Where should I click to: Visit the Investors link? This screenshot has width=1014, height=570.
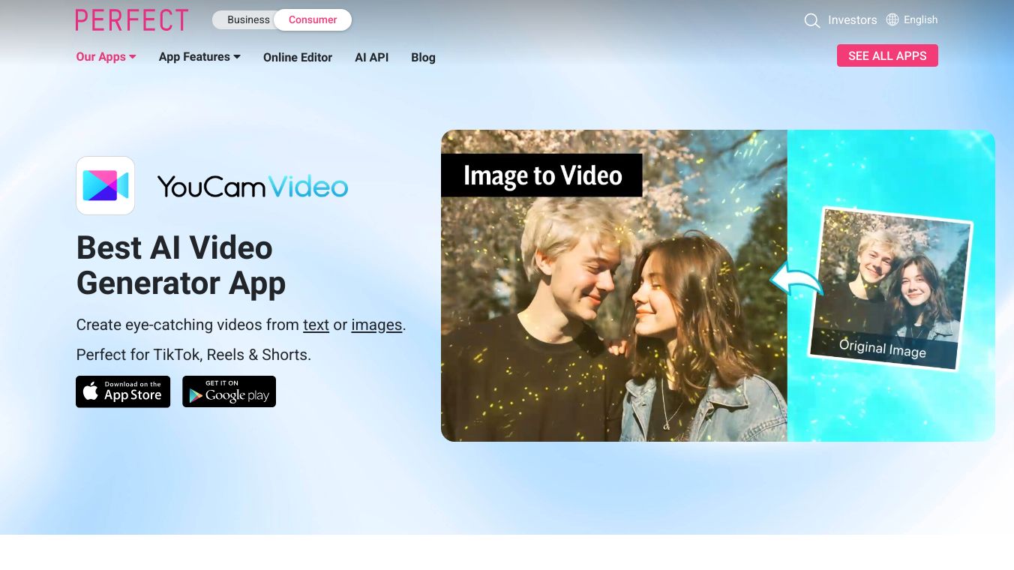pos(852,20)
